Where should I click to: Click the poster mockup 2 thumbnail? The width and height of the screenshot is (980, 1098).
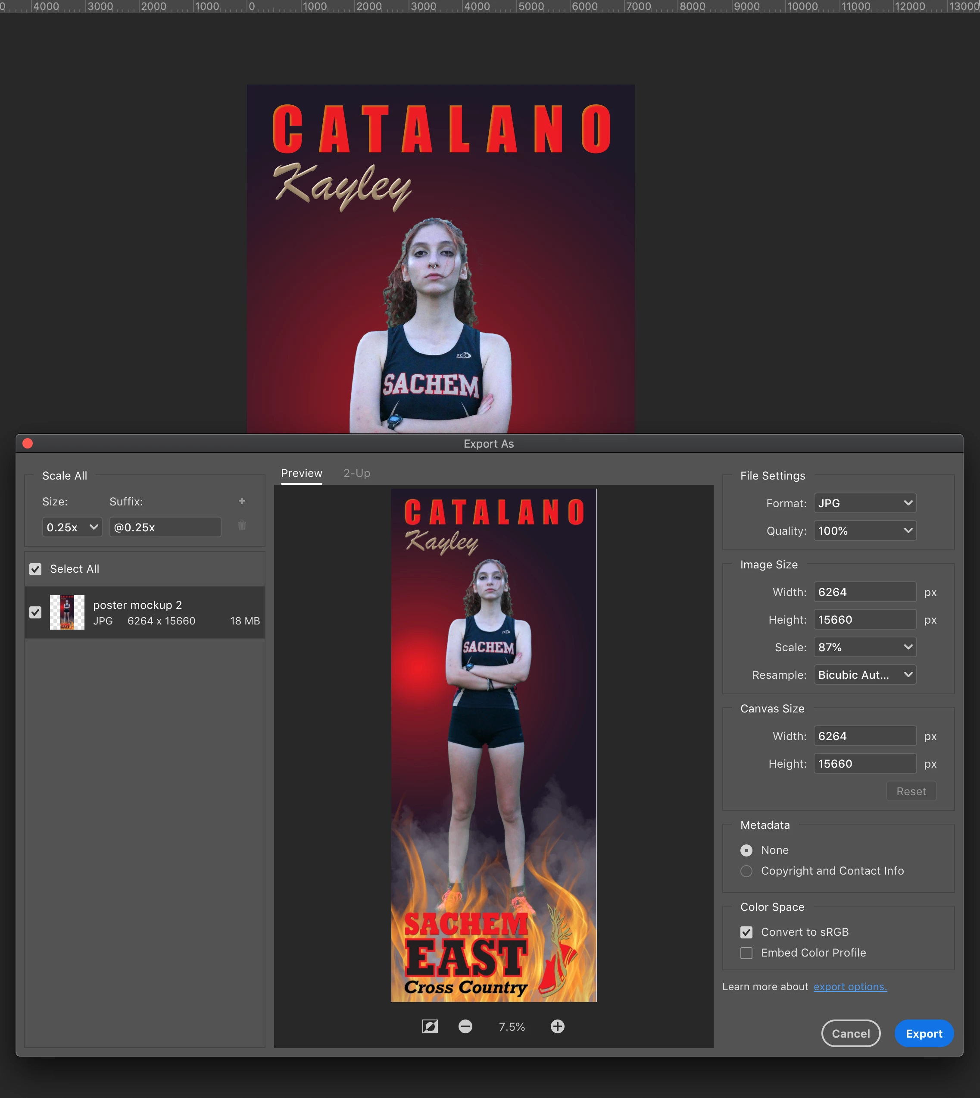pyautogui.click(x=67, y=612)
